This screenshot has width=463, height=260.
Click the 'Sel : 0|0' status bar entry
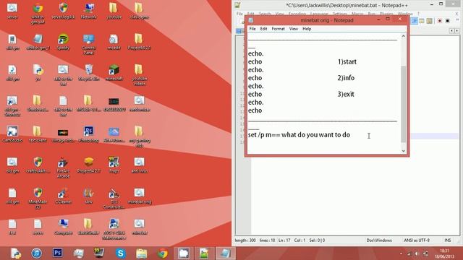coord(317,240)
